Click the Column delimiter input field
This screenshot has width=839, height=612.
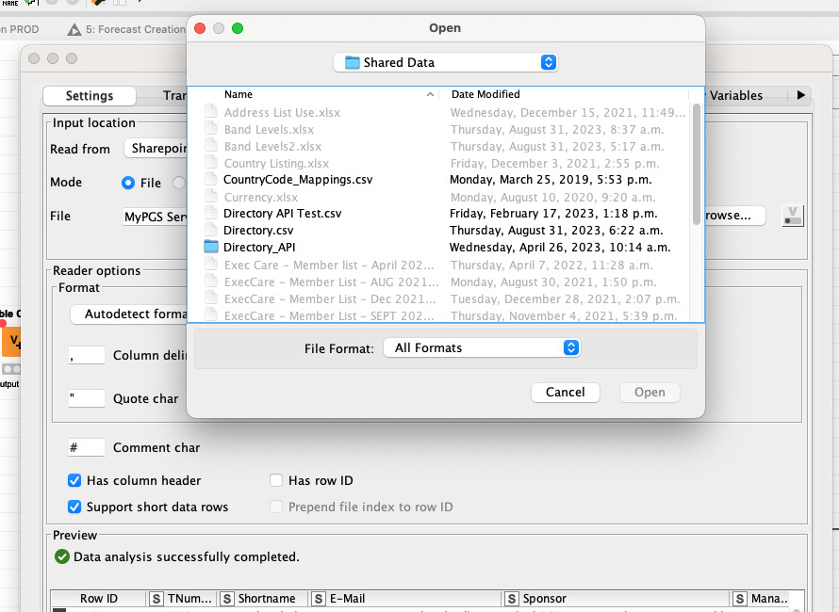[x=87, y=356]
